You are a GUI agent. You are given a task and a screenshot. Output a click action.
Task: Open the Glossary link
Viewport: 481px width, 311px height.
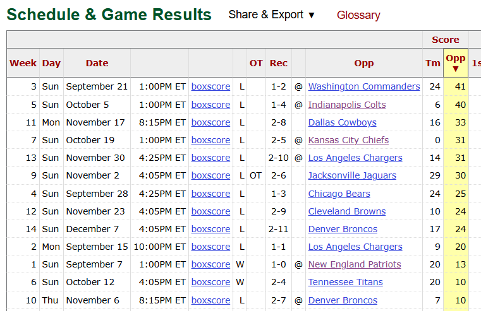358,15
